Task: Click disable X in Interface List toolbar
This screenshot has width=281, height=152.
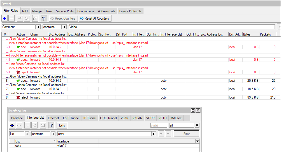Action: pos(34,125)
